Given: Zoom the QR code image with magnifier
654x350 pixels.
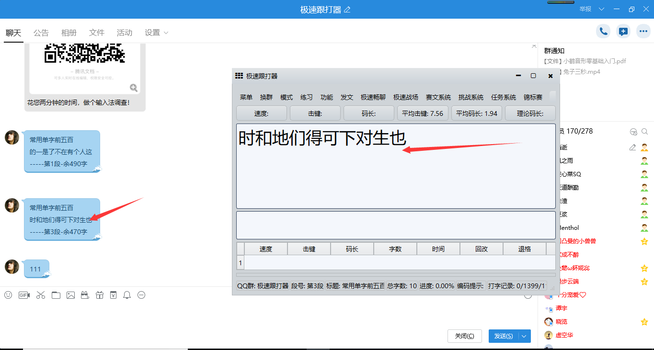Looking at the screenshot, I should point(134,88).
